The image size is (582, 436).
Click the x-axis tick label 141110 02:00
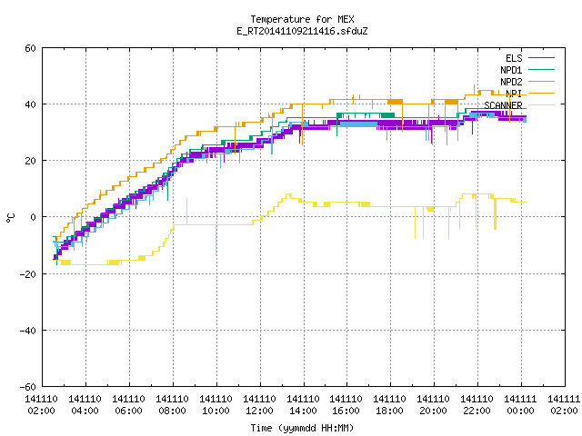pos(41,405)
